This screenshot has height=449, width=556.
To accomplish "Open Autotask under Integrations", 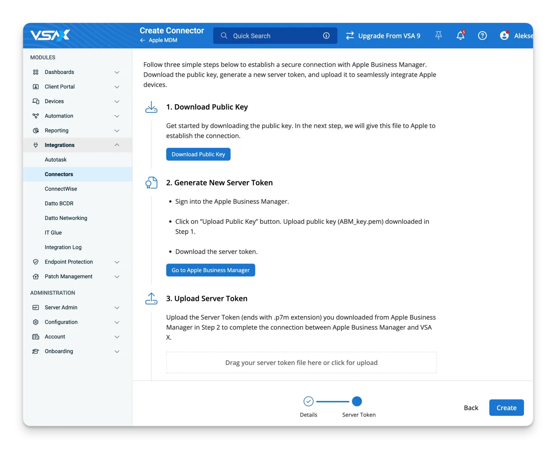I will click(x=56, y=160).
